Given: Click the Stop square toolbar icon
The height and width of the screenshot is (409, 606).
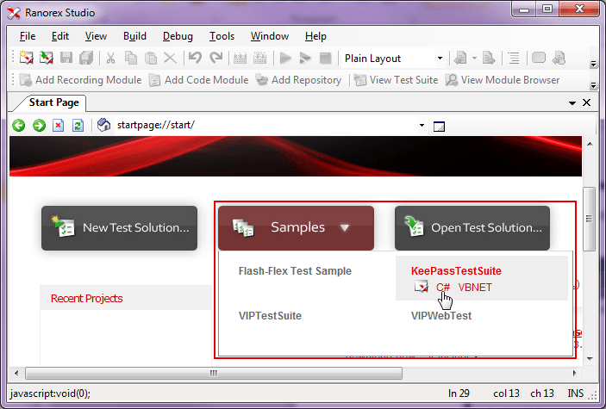Looking at the screenshot, I should coord(326,58).
